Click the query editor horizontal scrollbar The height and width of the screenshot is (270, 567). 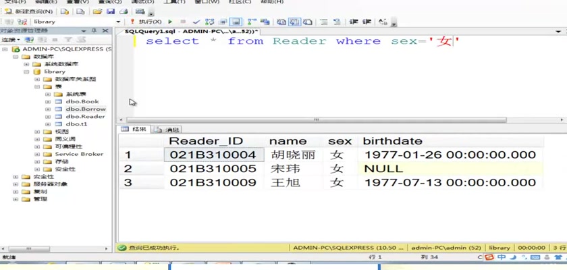point(317,119)
